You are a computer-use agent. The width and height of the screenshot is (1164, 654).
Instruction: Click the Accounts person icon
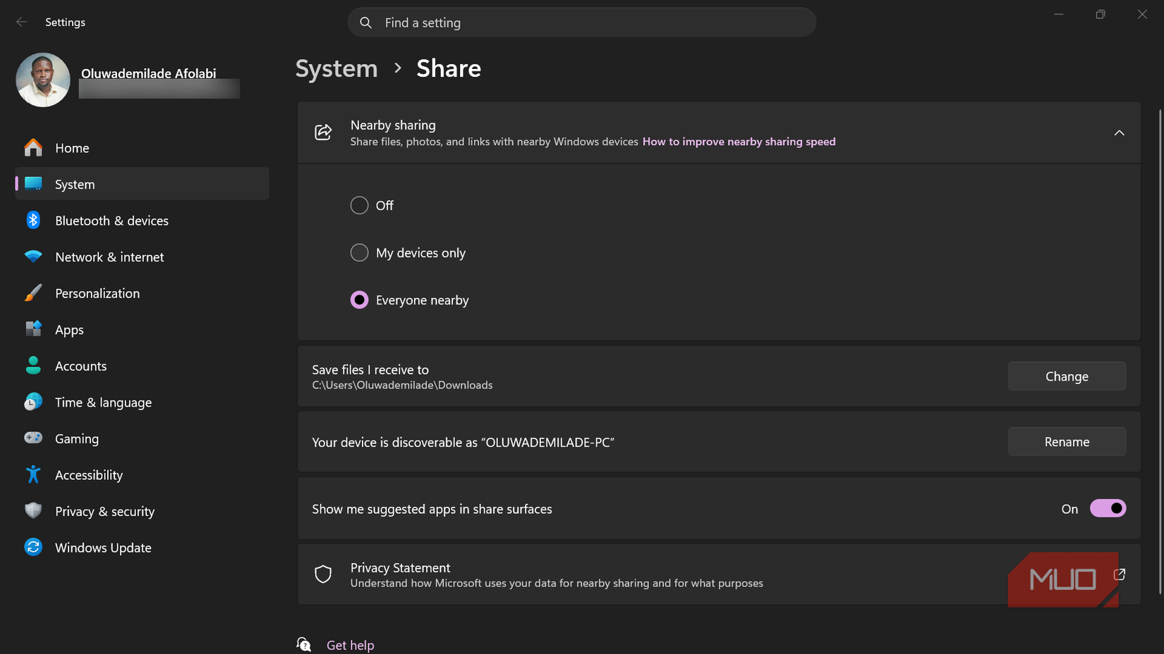point(33,365)
